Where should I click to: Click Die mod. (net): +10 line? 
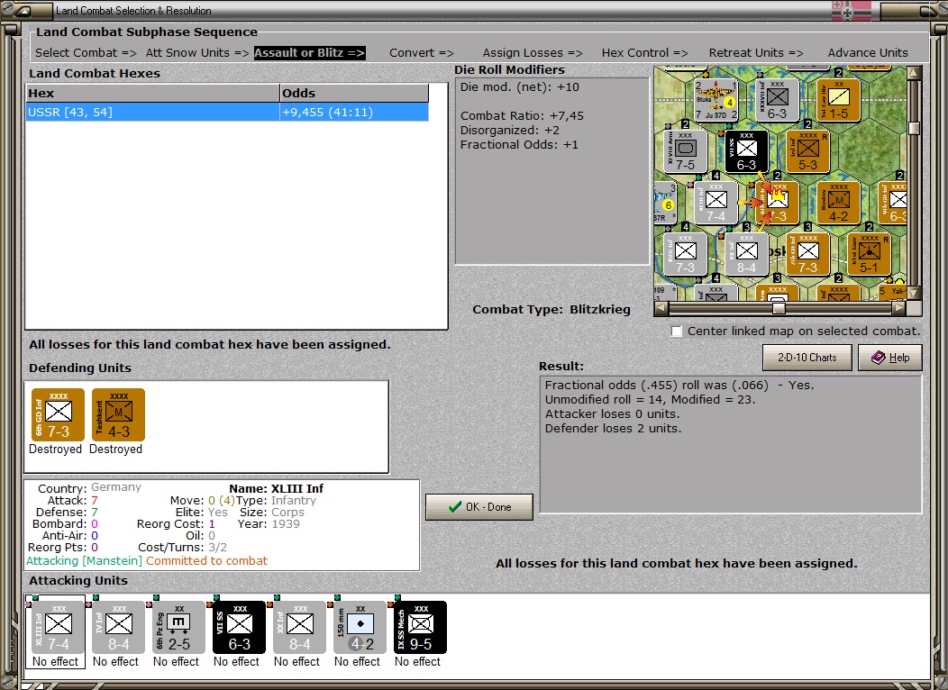(519, 87)
